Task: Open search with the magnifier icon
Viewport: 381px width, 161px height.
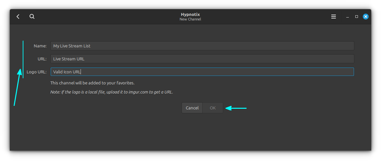Action: coord(32,17)
